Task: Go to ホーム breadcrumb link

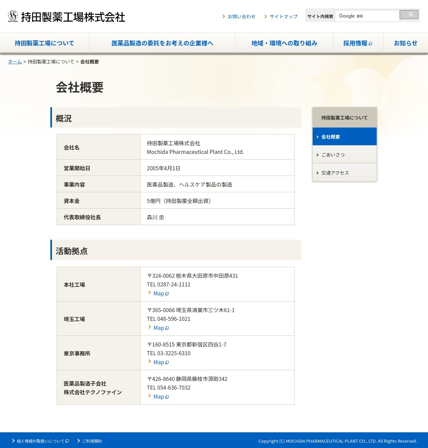Action: tap(15, 62)
